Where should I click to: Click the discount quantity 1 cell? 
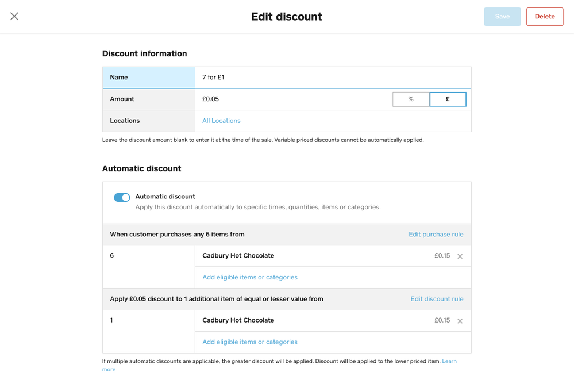(148, 331)
